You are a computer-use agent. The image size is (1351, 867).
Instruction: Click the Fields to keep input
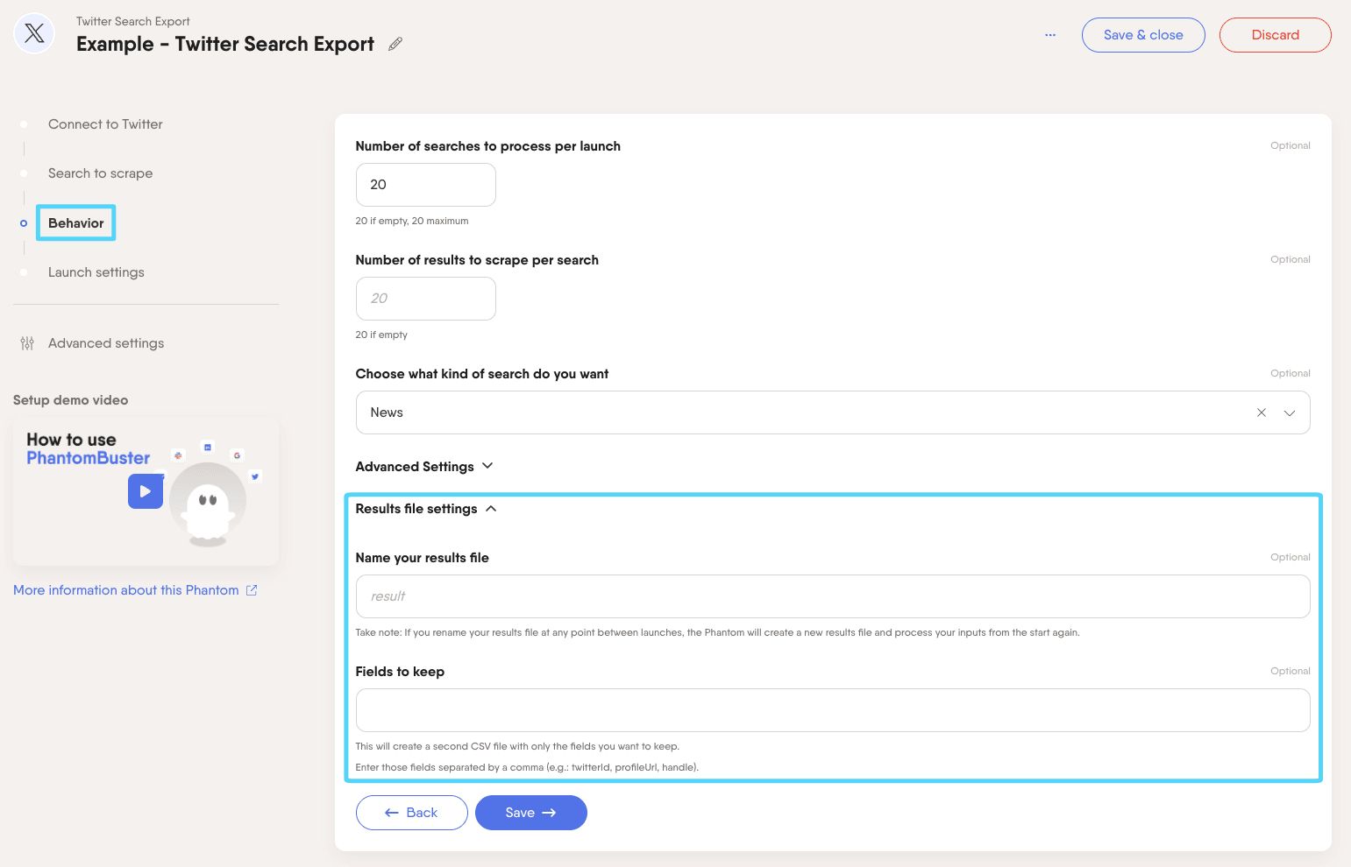(x=833, y=710)
